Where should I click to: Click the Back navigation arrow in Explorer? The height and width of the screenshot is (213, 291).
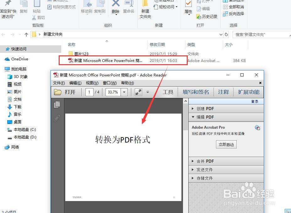3,35
